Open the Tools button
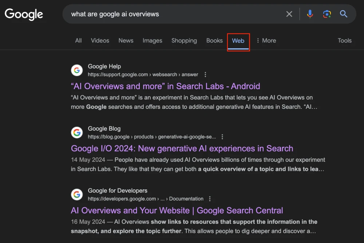The height and width of the screenshot is (243, 364). coord(344,41)
